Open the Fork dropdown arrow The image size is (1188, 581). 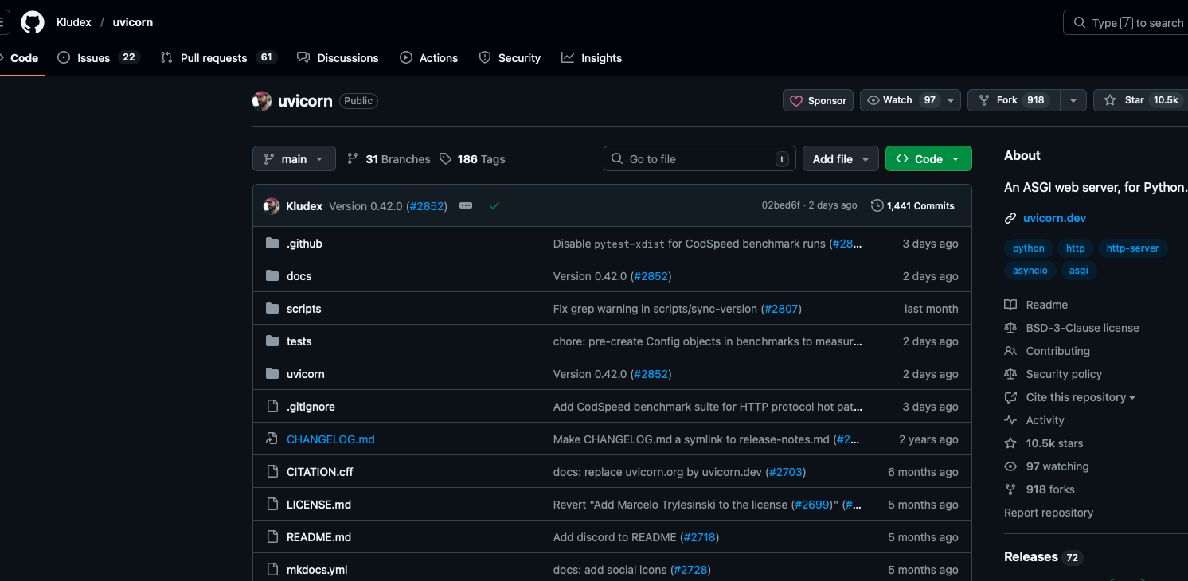click(1073, 100)
